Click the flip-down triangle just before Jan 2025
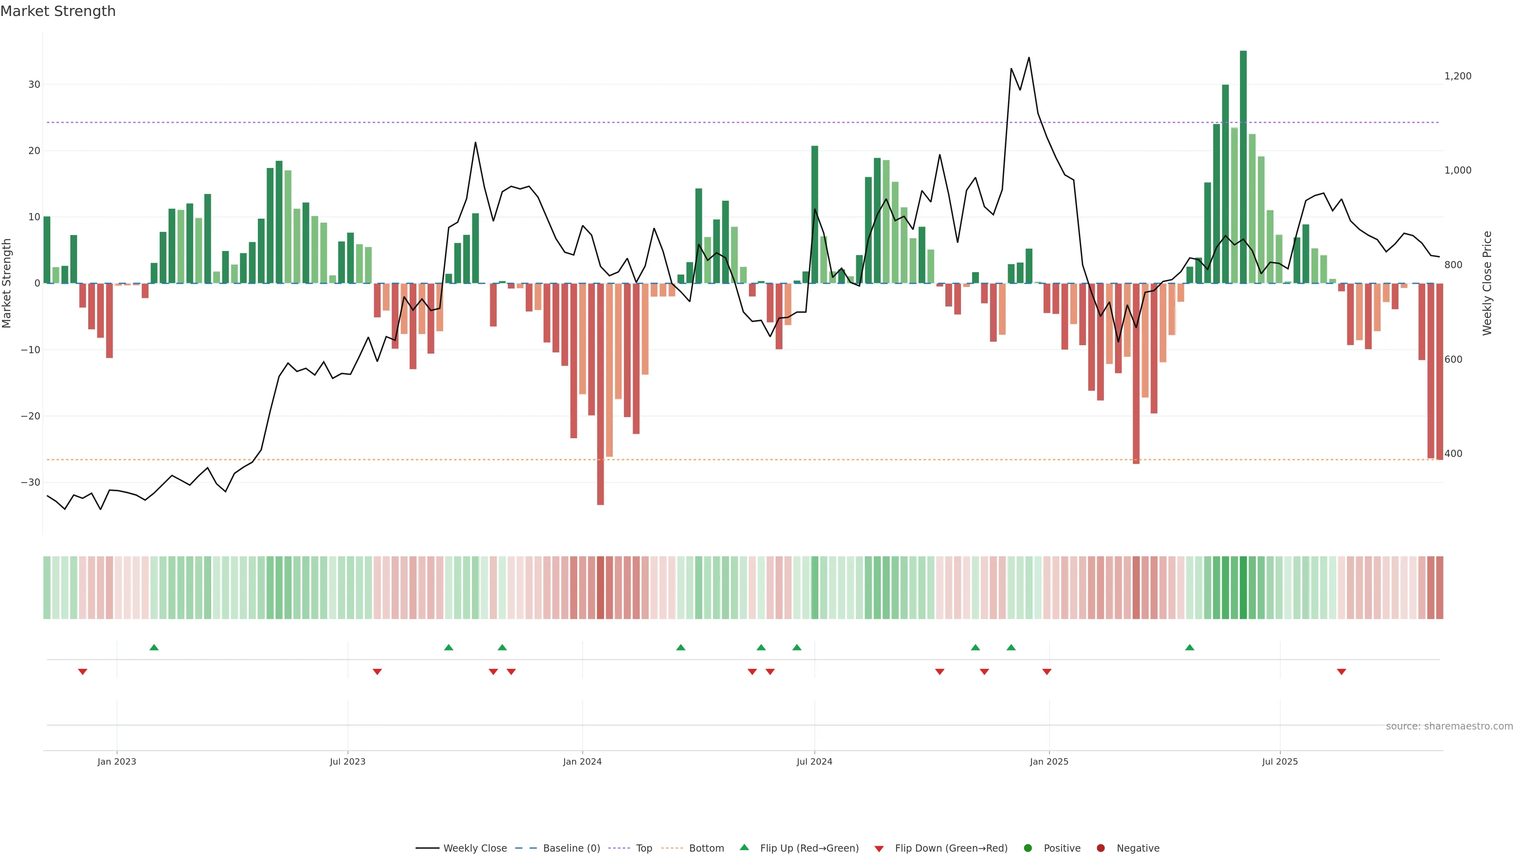The width and height of the screenshot is (1533, 862). 1047,672
